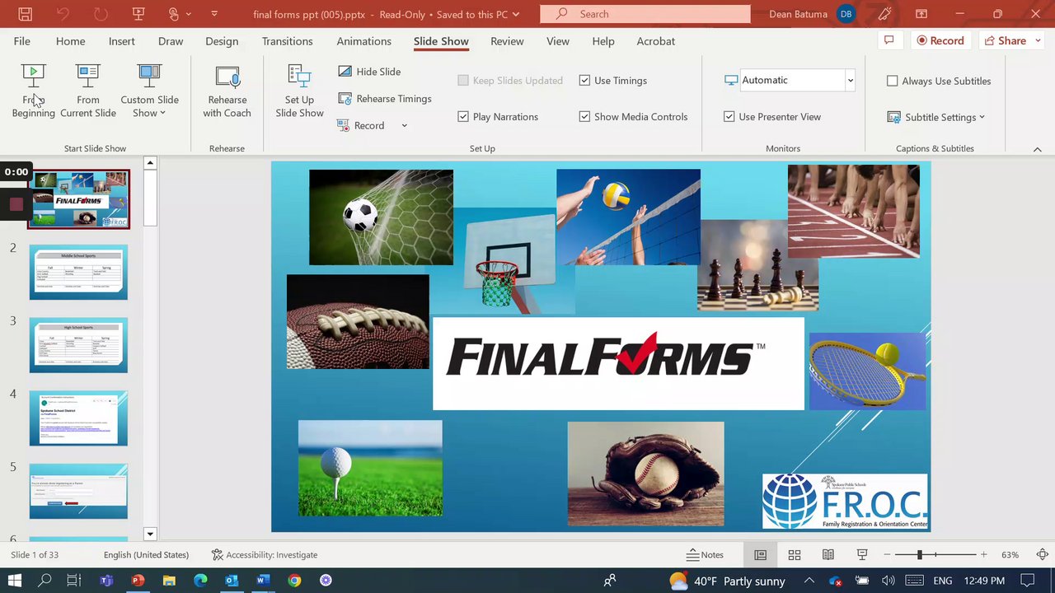
Task: Enable Always Use Subtitles checkbox
Action: pyautogui.click(x=892, y=81)
